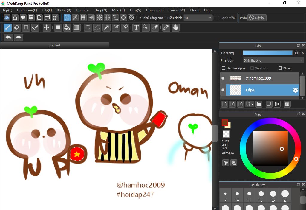Viewport: 306px width, 210px height.
Task: Enable vanishing point snap
Action: coord(91,18)
